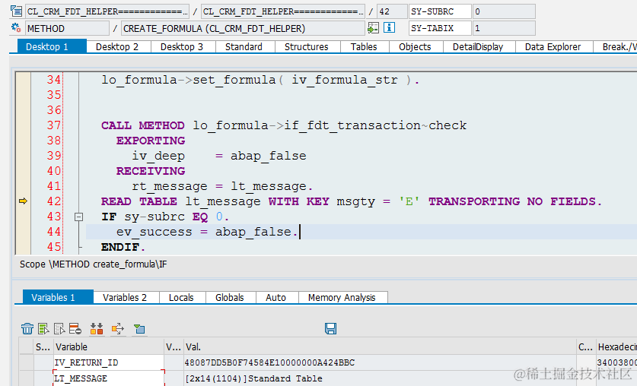Switch to the Desktop 3 tab
This screenshot has width=637, height=386.
tap(183, 46)
